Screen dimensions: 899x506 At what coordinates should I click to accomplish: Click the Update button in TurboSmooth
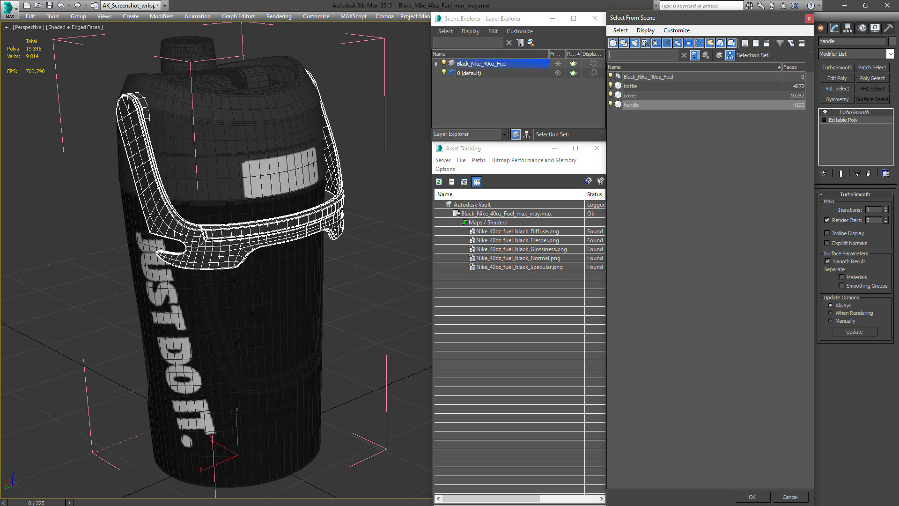(x=854, y=332)
